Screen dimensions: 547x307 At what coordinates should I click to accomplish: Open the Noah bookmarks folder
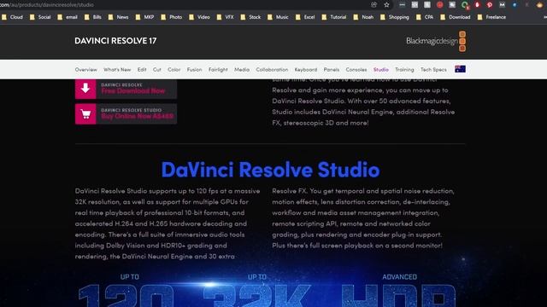pos(363,17)
